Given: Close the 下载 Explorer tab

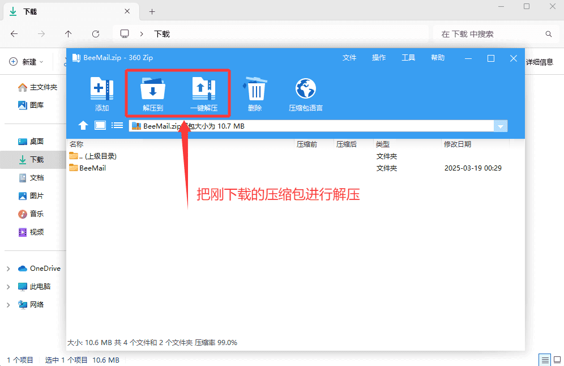Looking at the screenshot, I should click(x=127, y=11).
